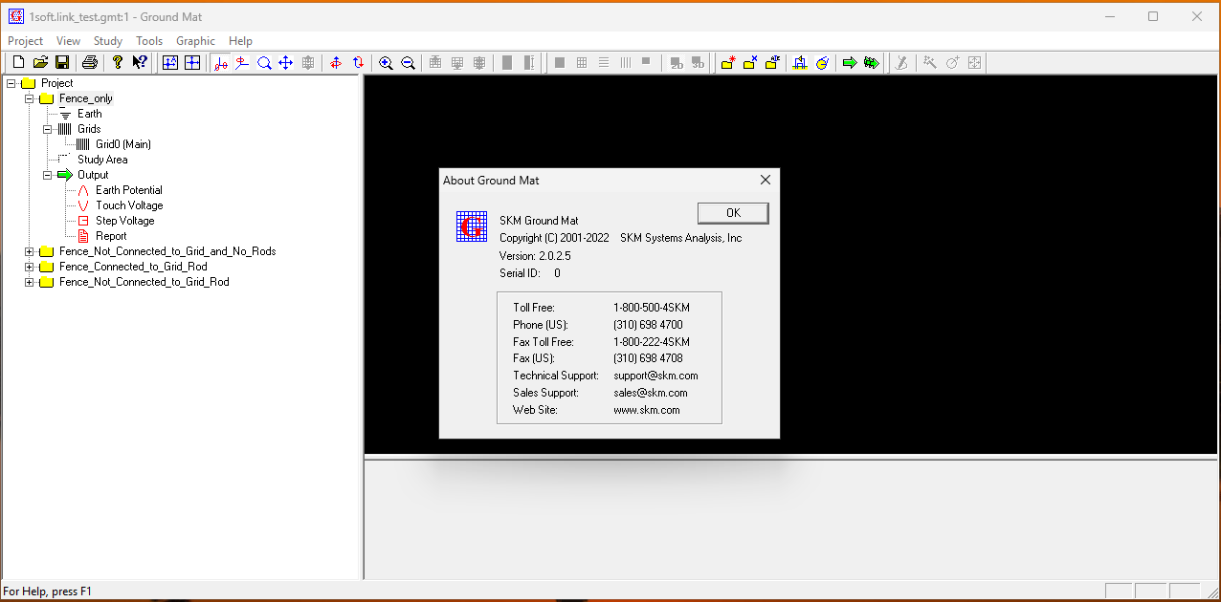This screenshot has width=1221, height=602.
Task: Open the grid editor blue-yellow toolbar icon
Action: 800,63
